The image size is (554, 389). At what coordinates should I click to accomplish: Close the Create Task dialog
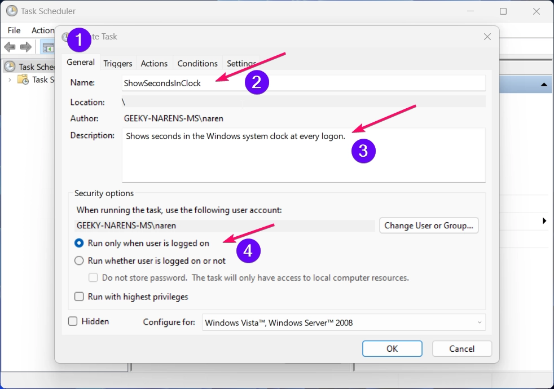[x=487, y=37]
